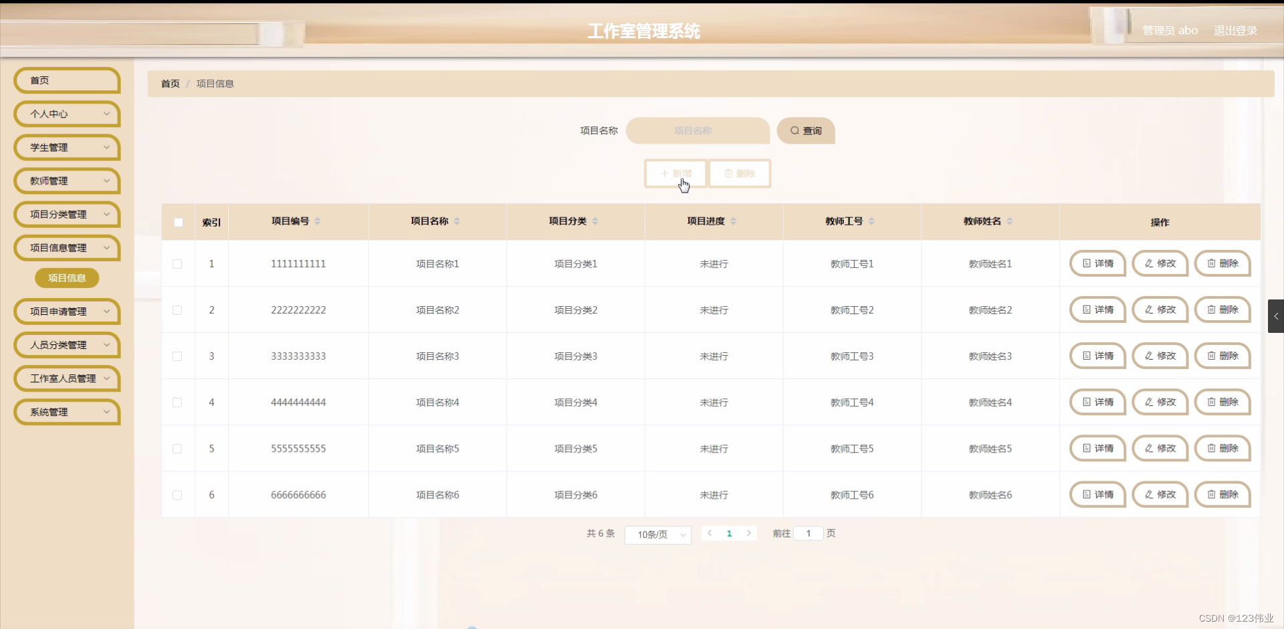Click the plus icon on the 新增 button

pos(663,173)
